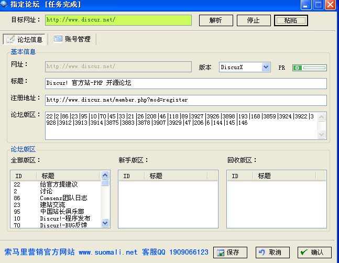Close the 指定论坛 window
The image size is (339, 263).
330,5
